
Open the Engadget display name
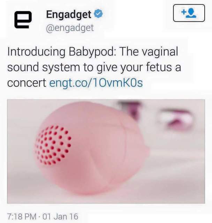coord(69,14)
